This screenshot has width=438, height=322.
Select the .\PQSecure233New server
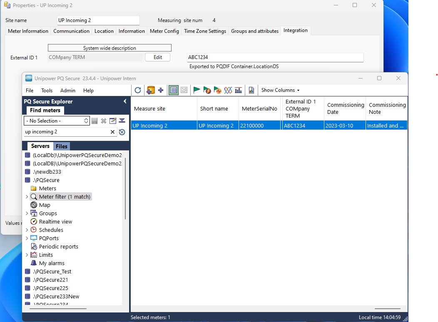pos(56,296)
